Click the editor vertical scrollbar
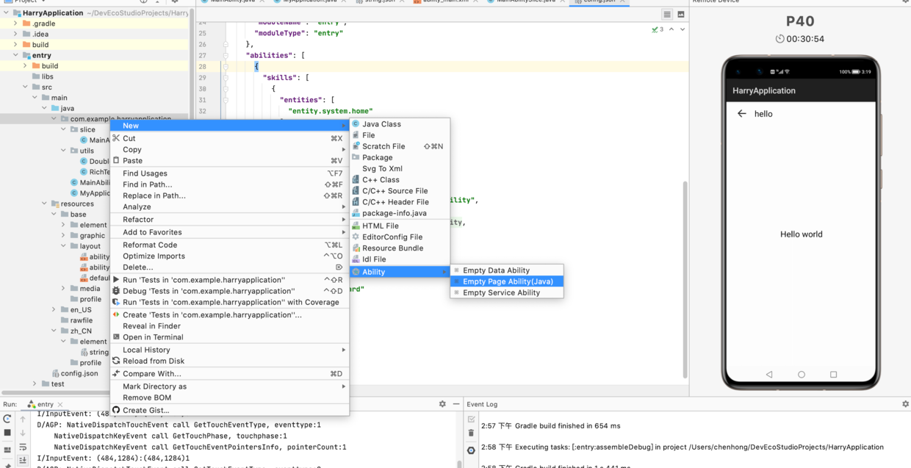911x468 pixels. 685,279
